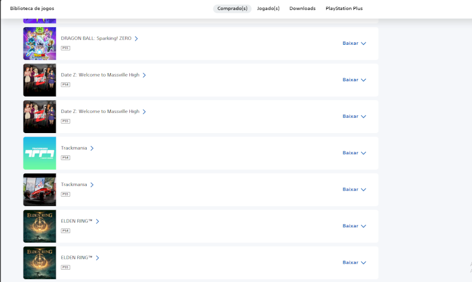Select the ELDEN RING PS5 cover thumbnail
472x282 pixels.
[40, 263]
